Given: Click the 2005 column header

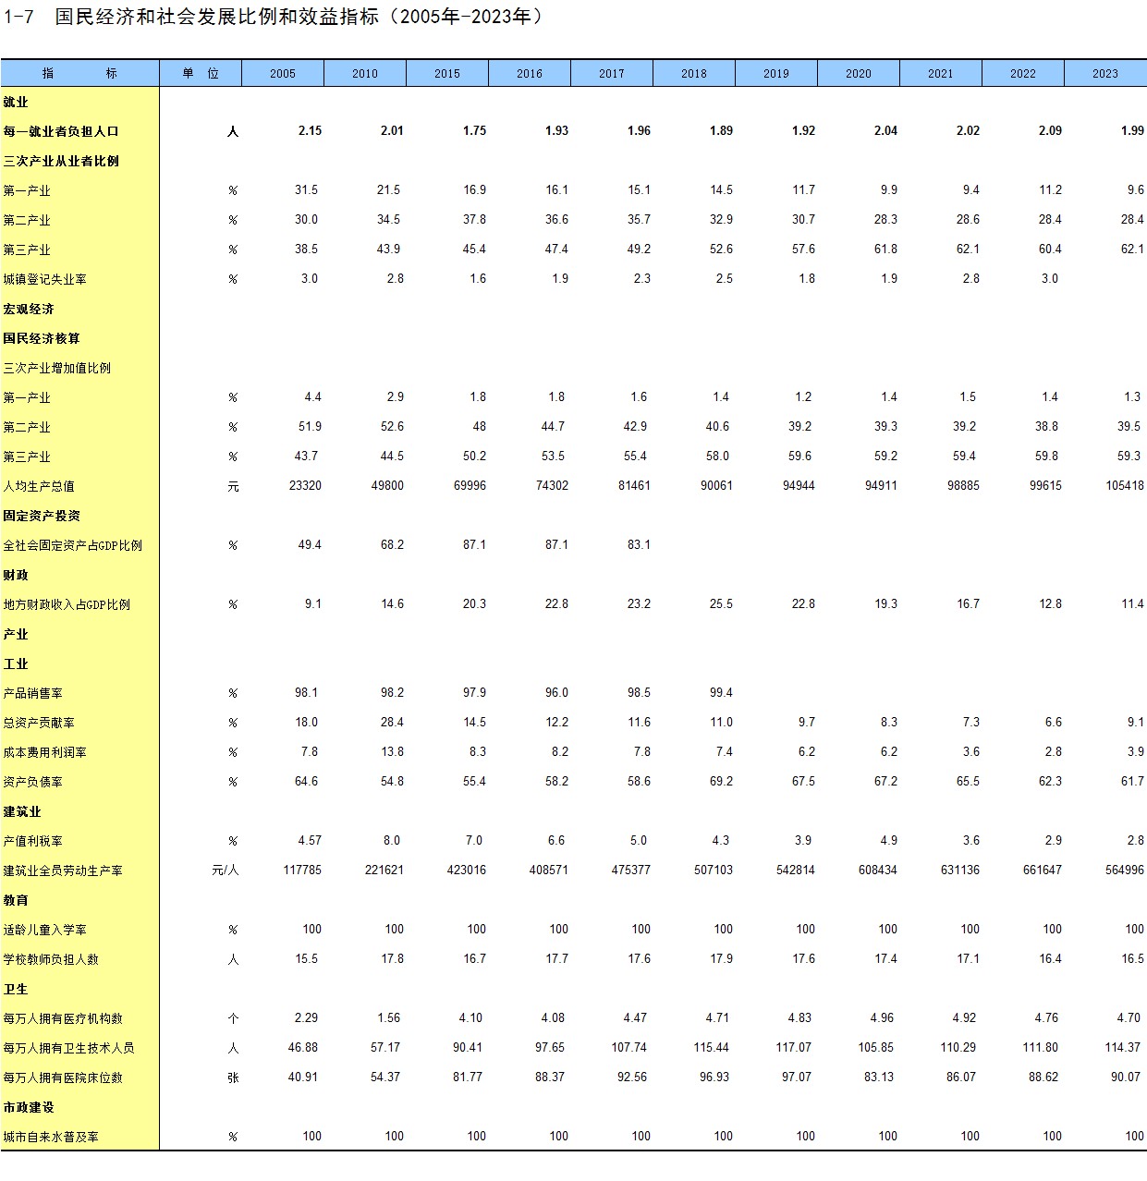Looking at the screenshot, I should 283,74.
